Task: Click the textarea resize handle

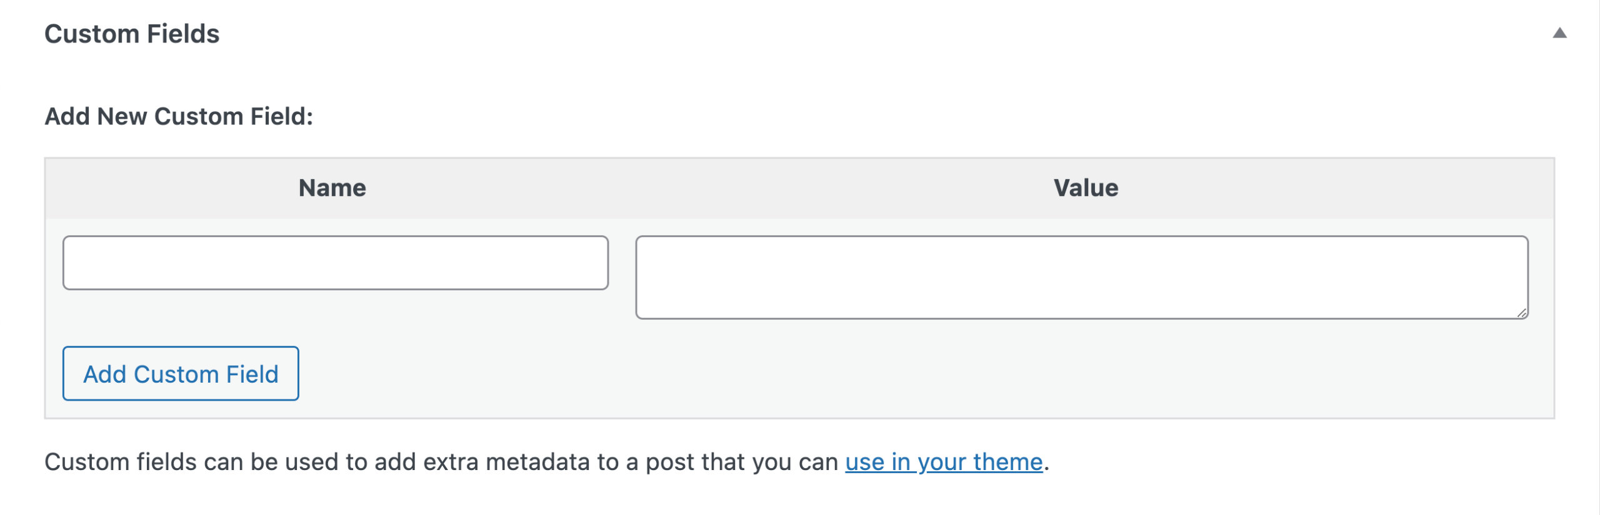Action: (x=1523, y=313)
